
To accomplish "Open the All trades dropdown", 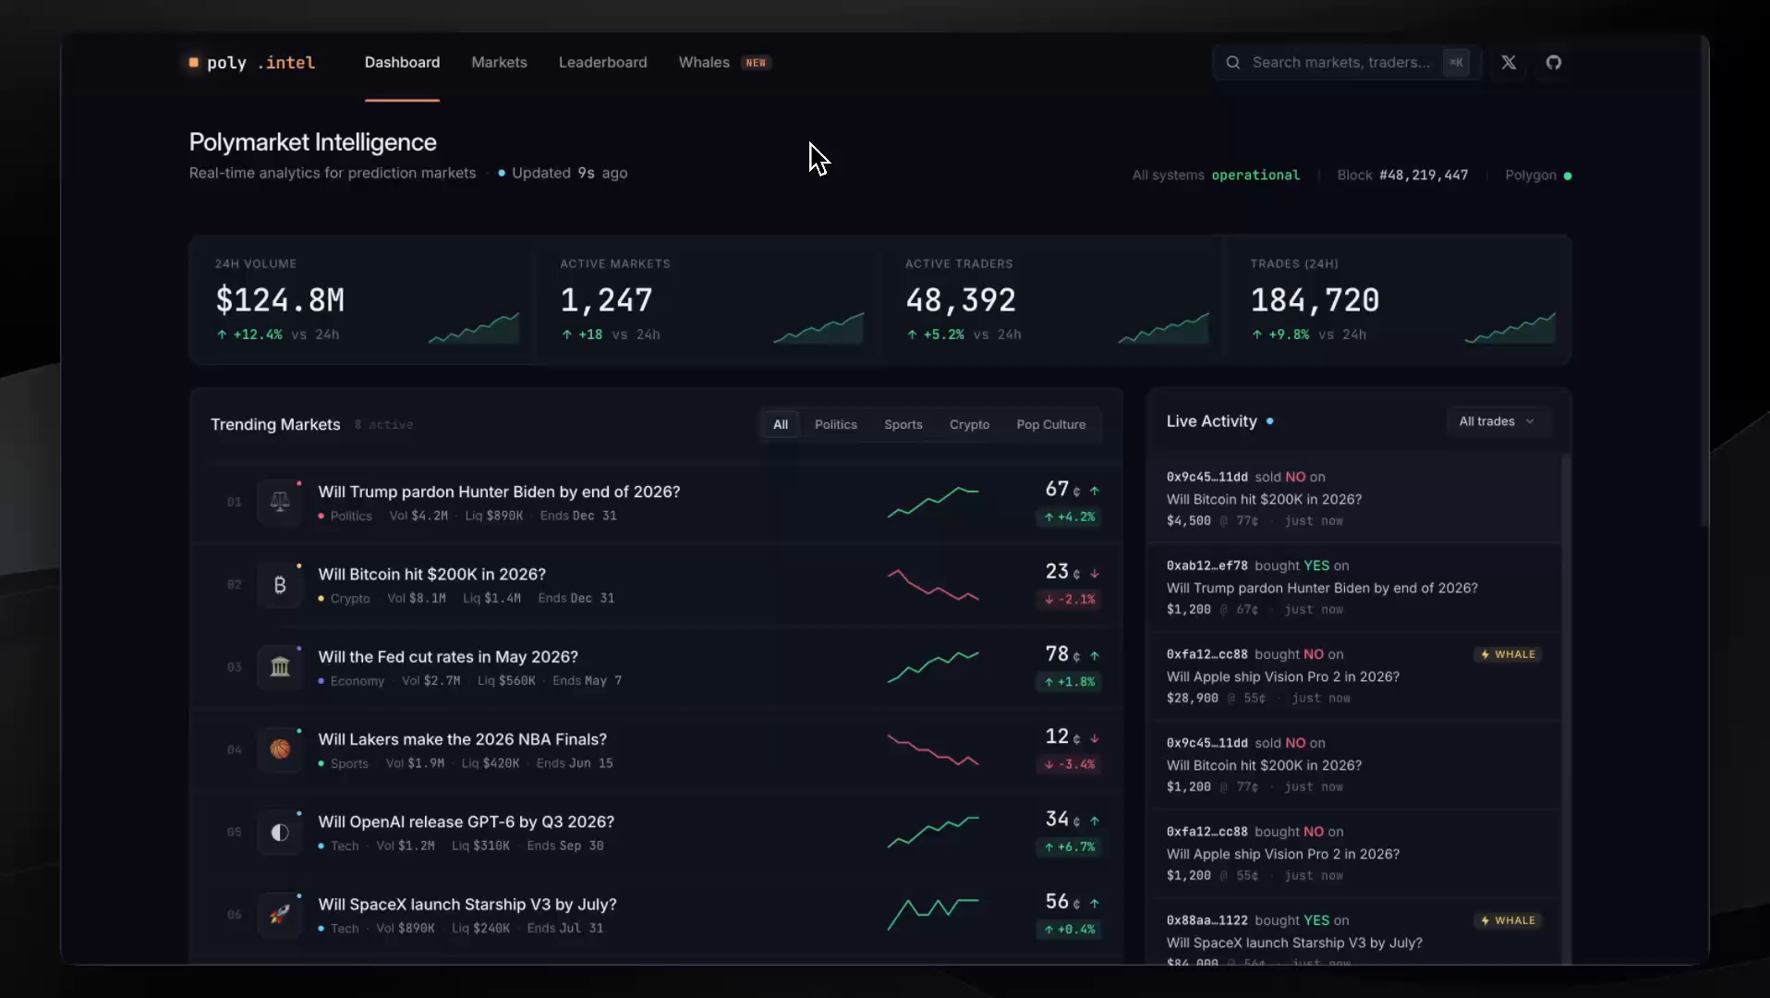I will click(1497, 421).
